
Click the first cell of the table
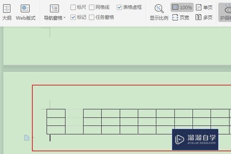[56, 113]
